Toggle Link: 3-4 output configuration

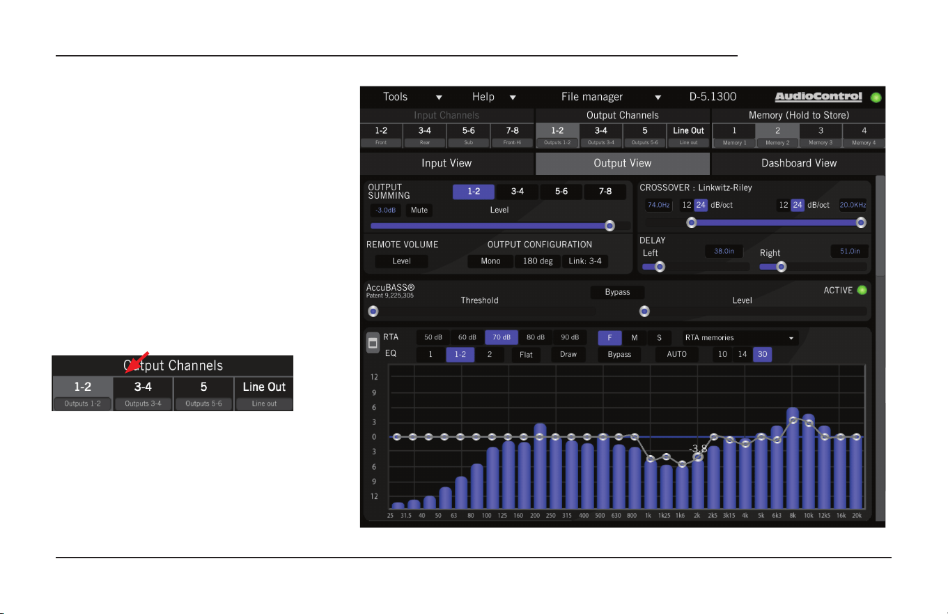pos(585,261)
